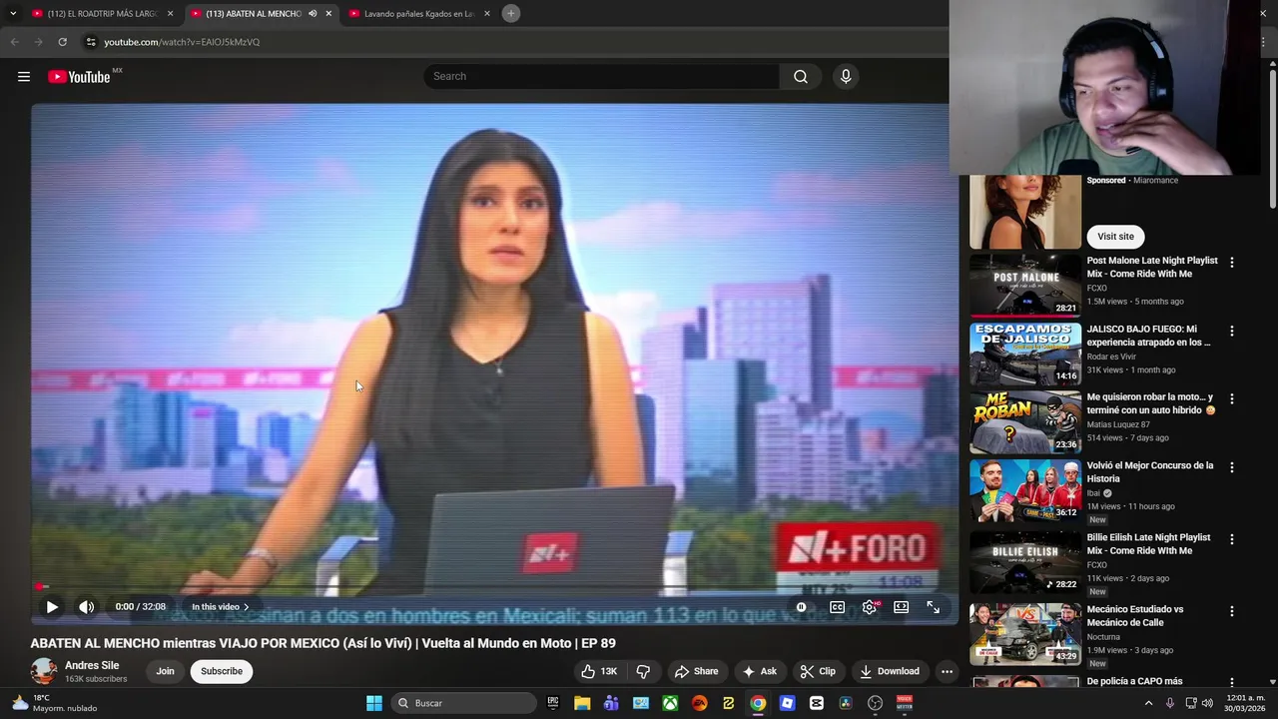This screenshot has width=1278, height=719.
Task: Turn on closed captions (CC)
Action: (838, 607)
